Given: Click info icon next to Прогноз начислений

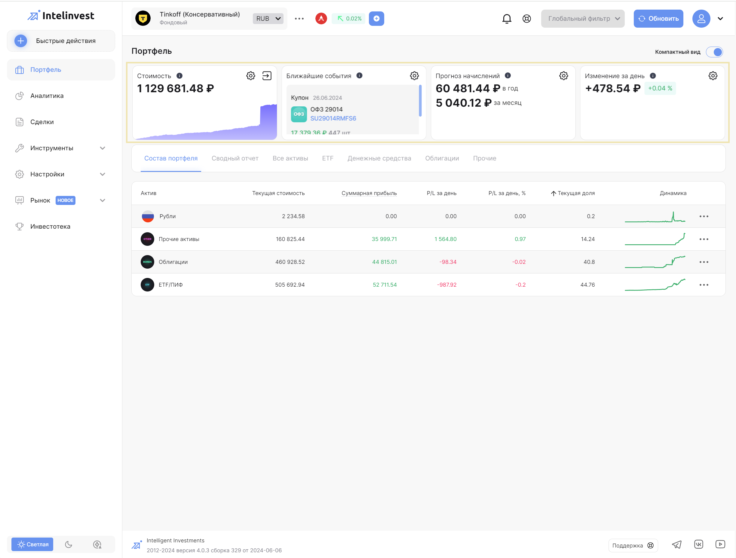Looking at the screenshot, I should (508, 75).
